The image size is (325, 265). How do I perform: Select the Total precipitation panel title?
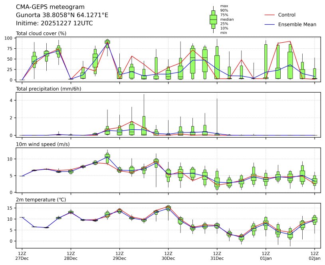click(x=48, y=89)
